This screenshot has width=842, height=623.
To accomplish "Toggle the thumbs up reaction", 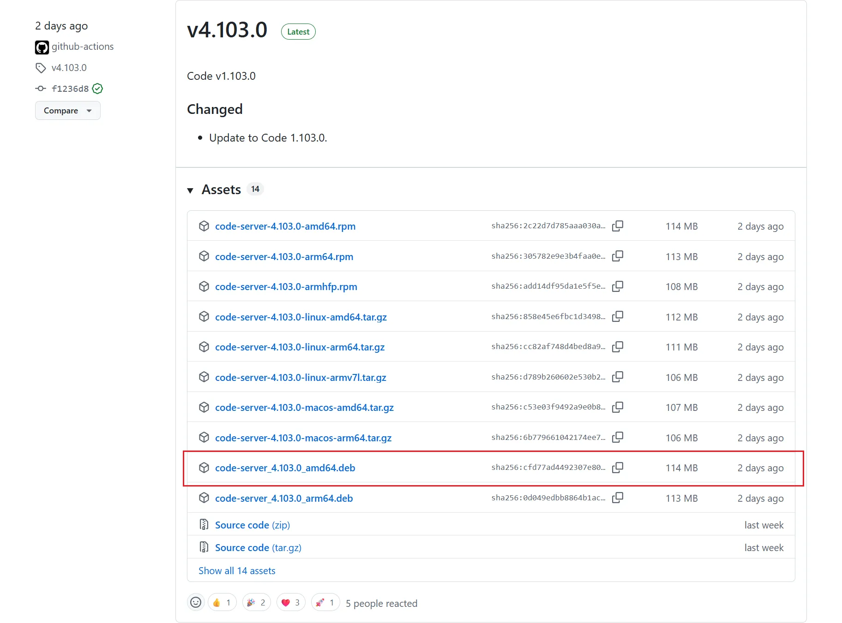I will 222,602.
